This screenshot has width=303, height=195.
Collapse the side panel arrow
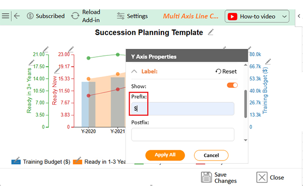click(298, 16)
